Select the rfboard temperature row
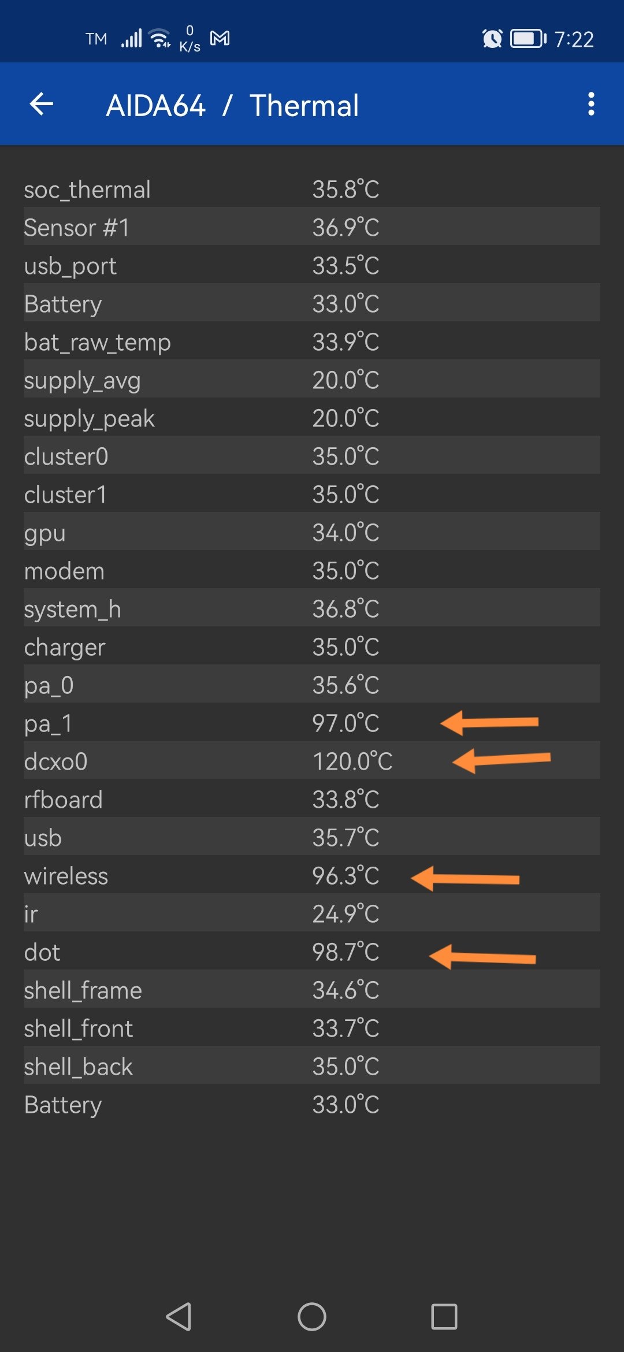Viewport: 624px width, 1352px height. 312,799
